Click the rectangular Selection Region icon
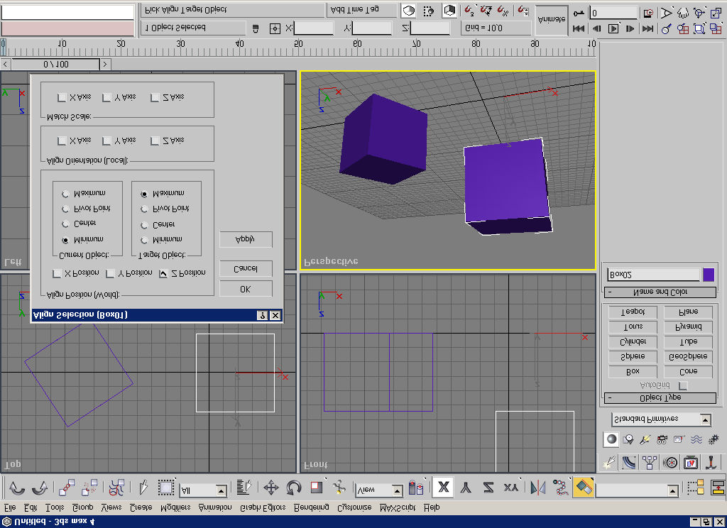This screenshot has width=727, height=528. coord(165,488)
